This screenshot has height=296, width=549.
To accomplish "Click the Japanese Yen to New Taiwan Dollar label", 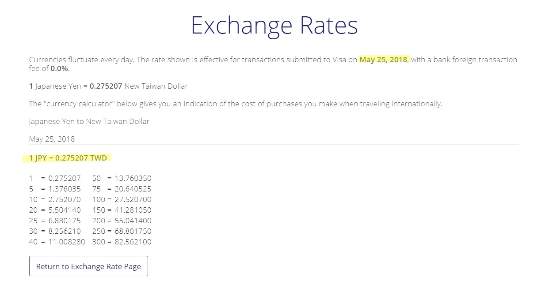I will tap(89, 121).
